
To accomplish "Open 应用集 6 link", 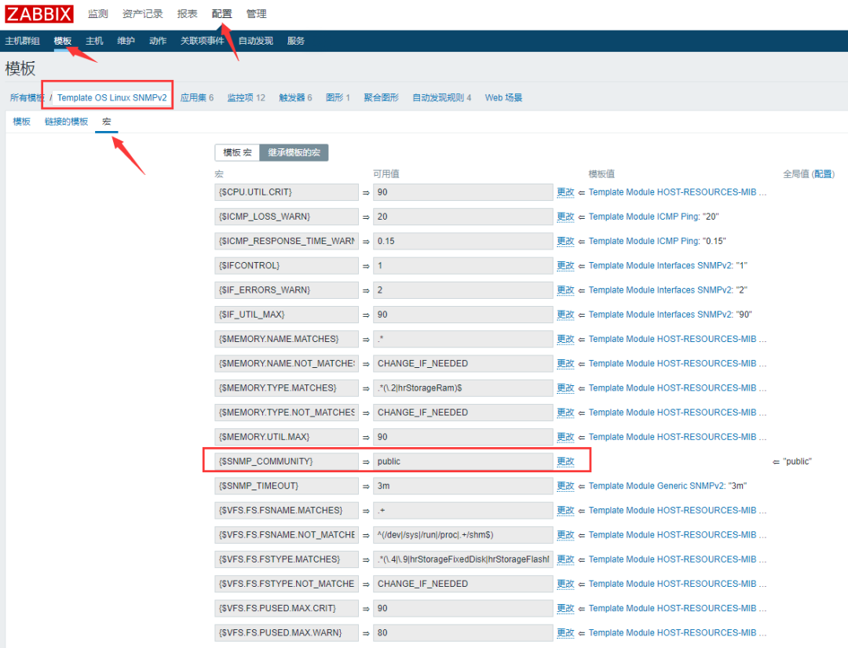I will coord(197,98).
